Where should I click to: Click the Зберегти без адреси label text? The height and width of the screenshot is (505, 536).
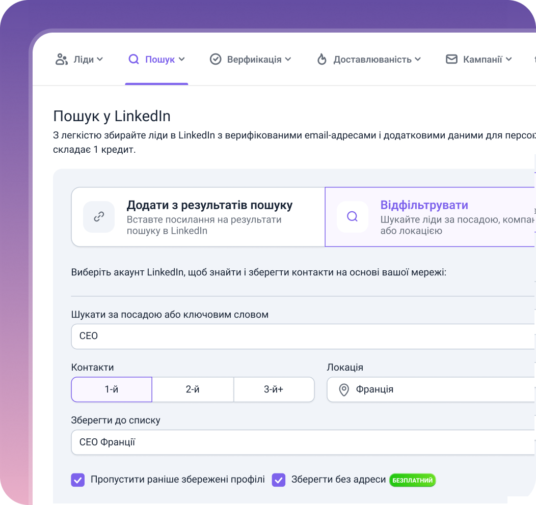[x=338, y=480]
